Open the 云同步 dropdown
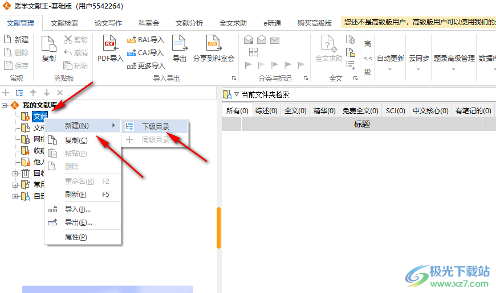Image resolution: width=496 pixels, height=293 pixels. click(x=418, y=63)
